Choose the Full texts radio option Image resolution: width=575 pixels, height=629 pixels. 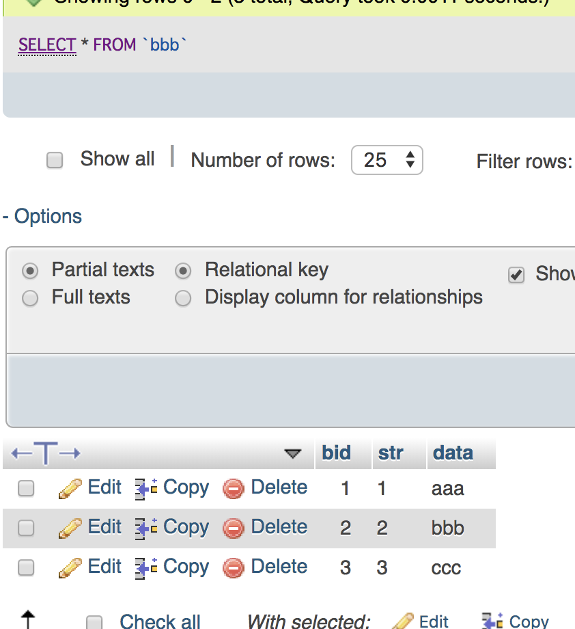pos(30,298)
